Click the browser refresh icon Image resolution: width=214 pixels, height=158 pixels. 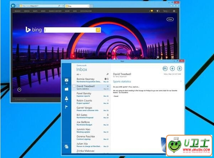tap(63, 6)
